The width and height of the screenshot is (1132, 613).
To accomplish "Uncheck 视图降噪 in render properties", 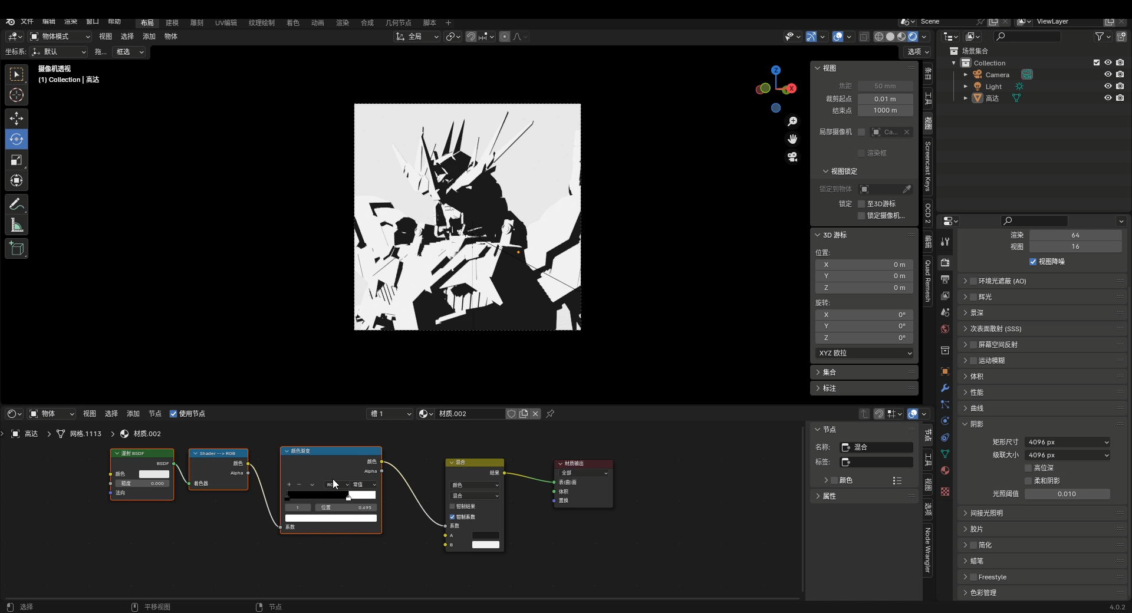I will 1033,262.
